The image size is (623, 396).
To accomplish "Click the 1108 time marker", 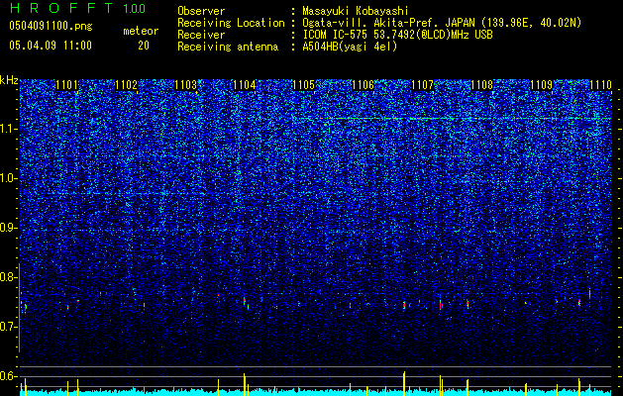I will [x=481, y=85].
